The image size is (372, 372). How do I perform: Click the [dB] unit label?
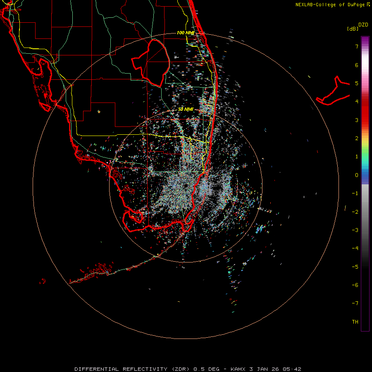click(353, 29)
